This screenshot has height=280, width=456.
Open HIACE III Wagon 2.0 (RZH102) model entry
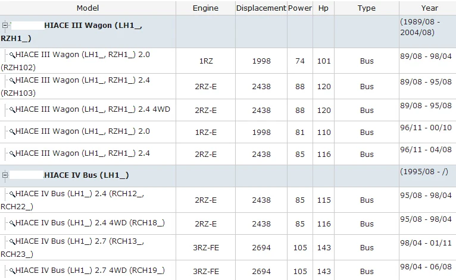pos(76,61)
